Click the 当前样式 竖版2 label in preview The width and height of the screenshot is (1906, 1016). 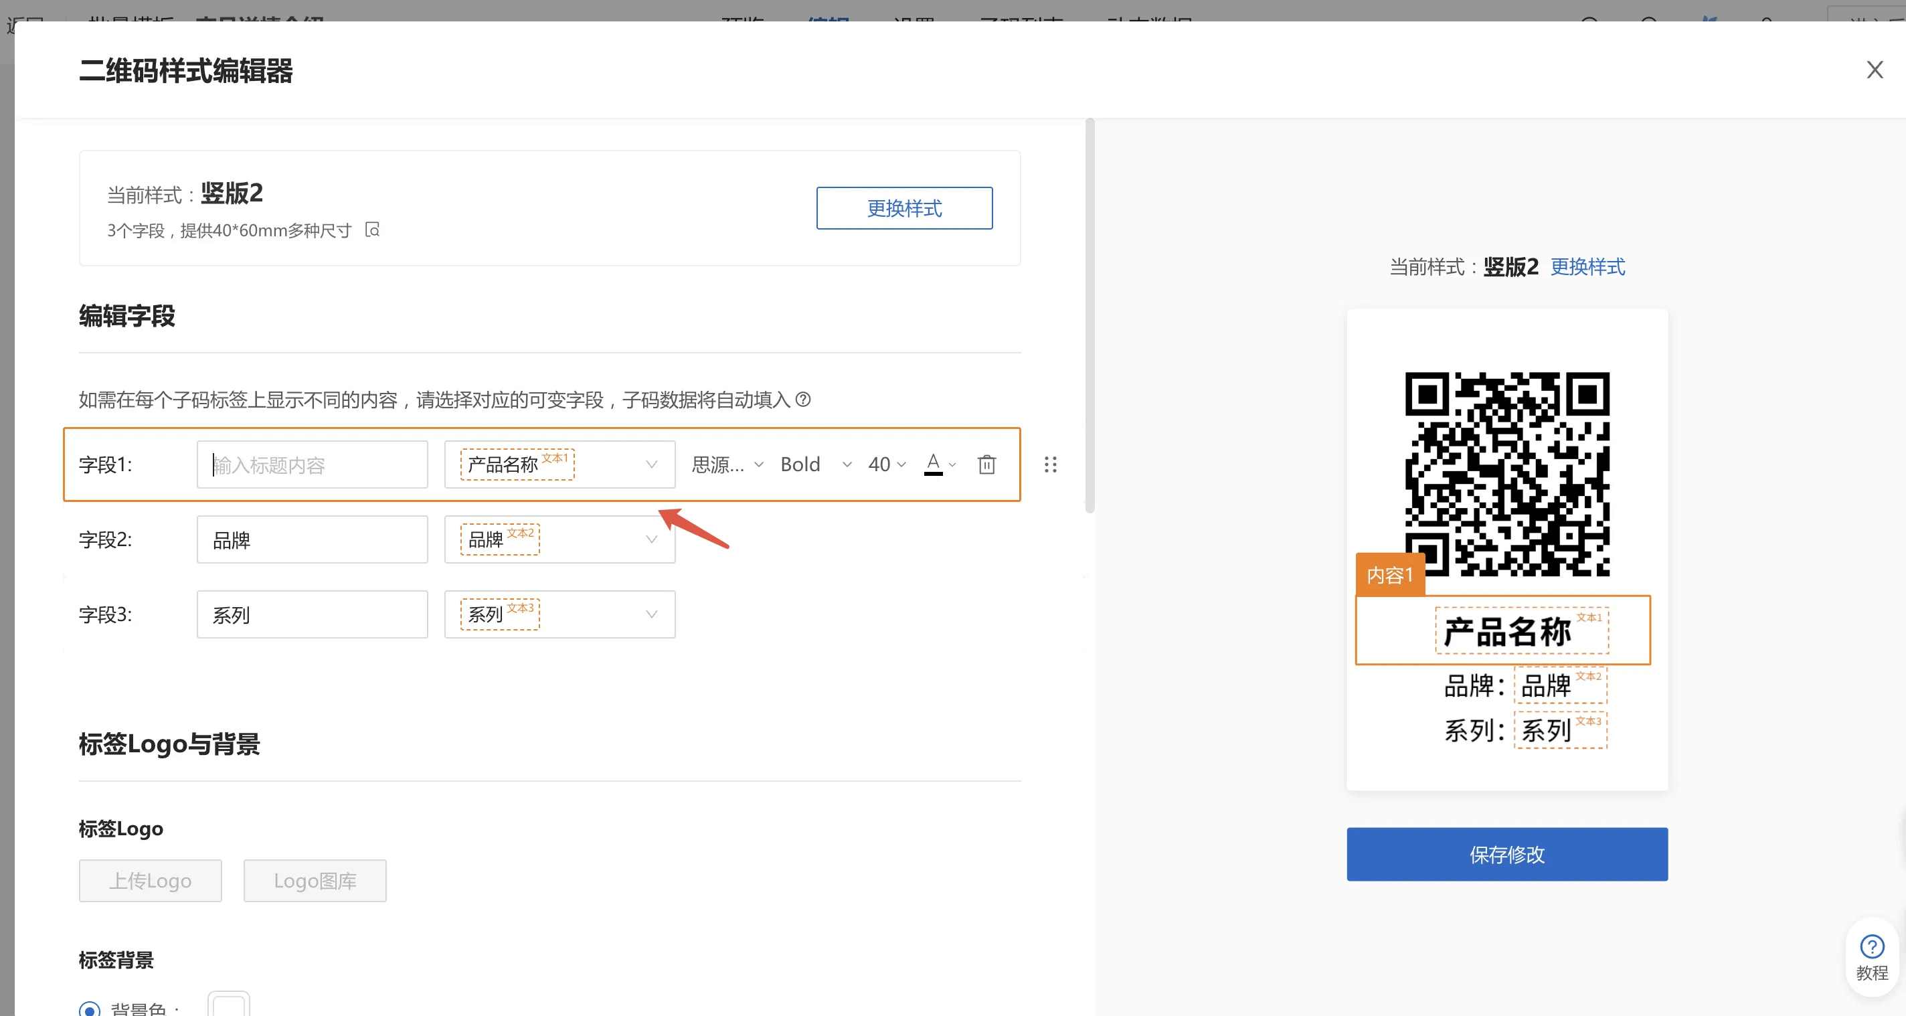point(1463,266)
